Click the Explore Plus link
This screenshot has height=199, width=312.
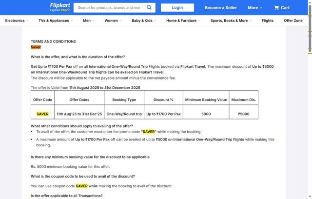pyautogui.click(x=60, y=10)
